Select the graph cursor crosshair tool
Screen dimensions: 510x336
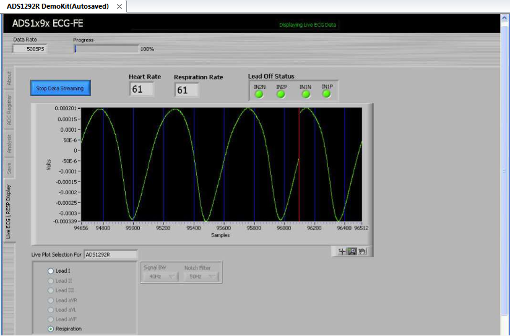342,251
